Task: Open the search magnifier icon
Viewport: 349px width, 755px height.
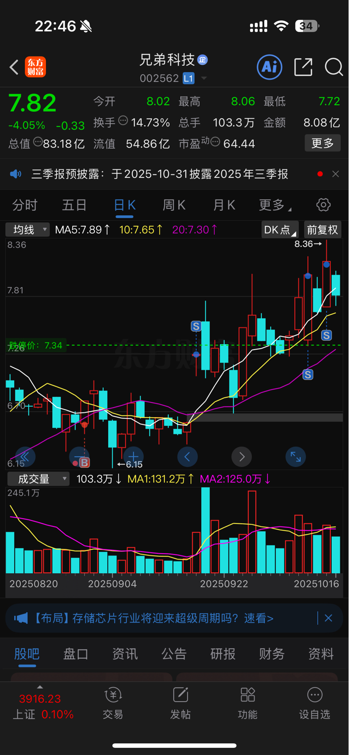Action: (x=334, y=67)
